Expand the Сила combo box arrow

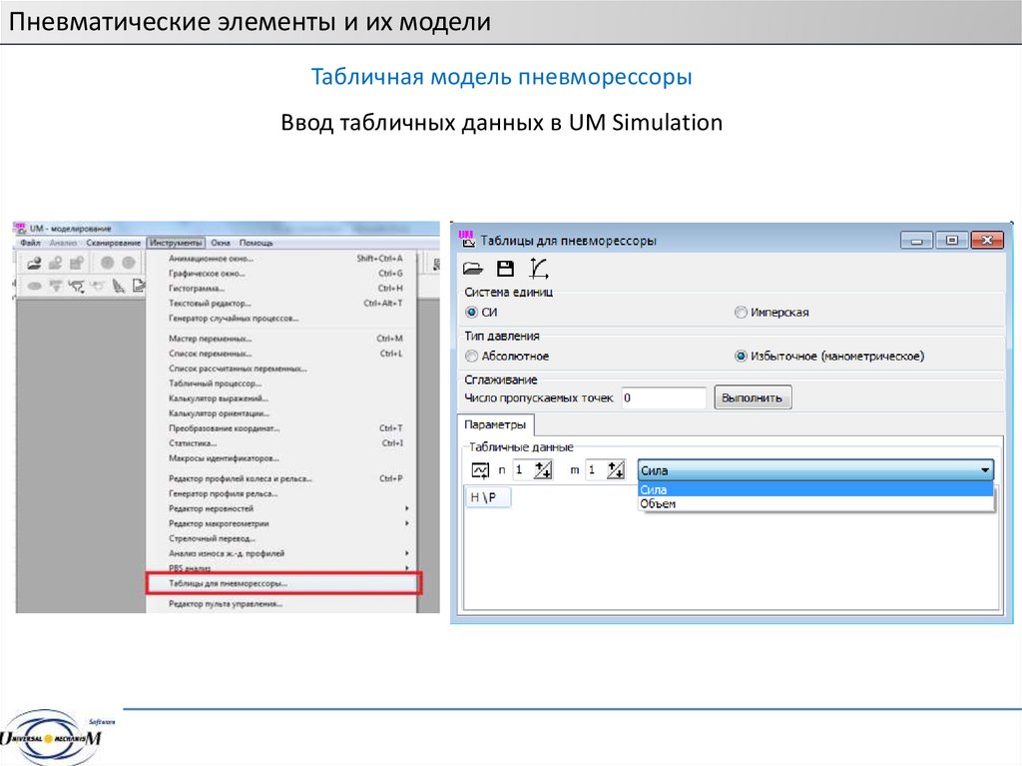coord(985,470)
